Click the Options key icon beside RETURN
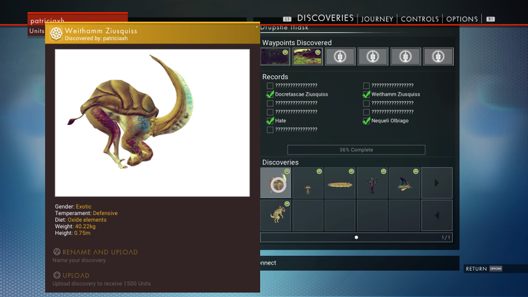The height and width of the screenshot is (297, 528). [496, 269]
